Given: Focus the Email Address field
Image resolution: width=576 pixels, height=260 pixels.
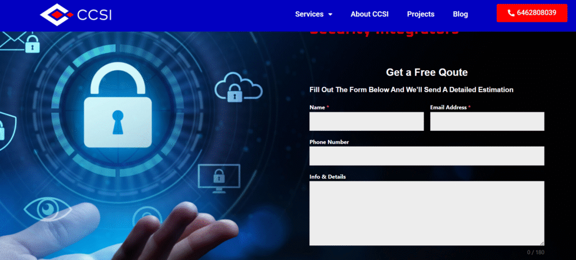Looking at the screenshot, I should click(487, 121).
